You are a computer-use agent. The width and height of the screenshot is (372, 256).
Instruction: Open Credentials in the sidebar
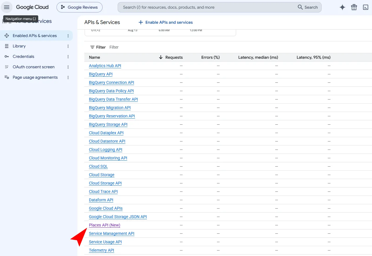pyautogui.click(x=23, y=57)
